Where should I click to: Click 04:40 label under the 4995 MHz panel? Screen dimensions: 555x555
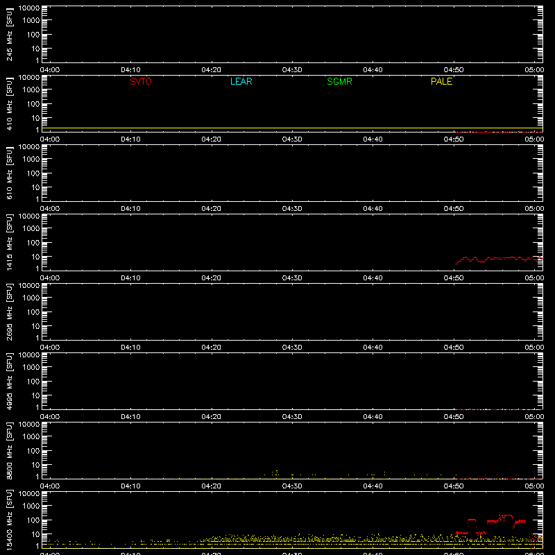373,417
